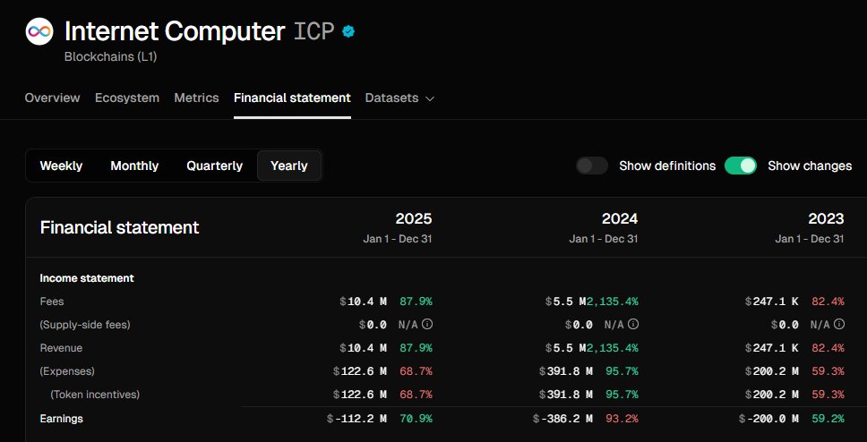Click the chevron arrow next to Datasets

coord(430,98)
